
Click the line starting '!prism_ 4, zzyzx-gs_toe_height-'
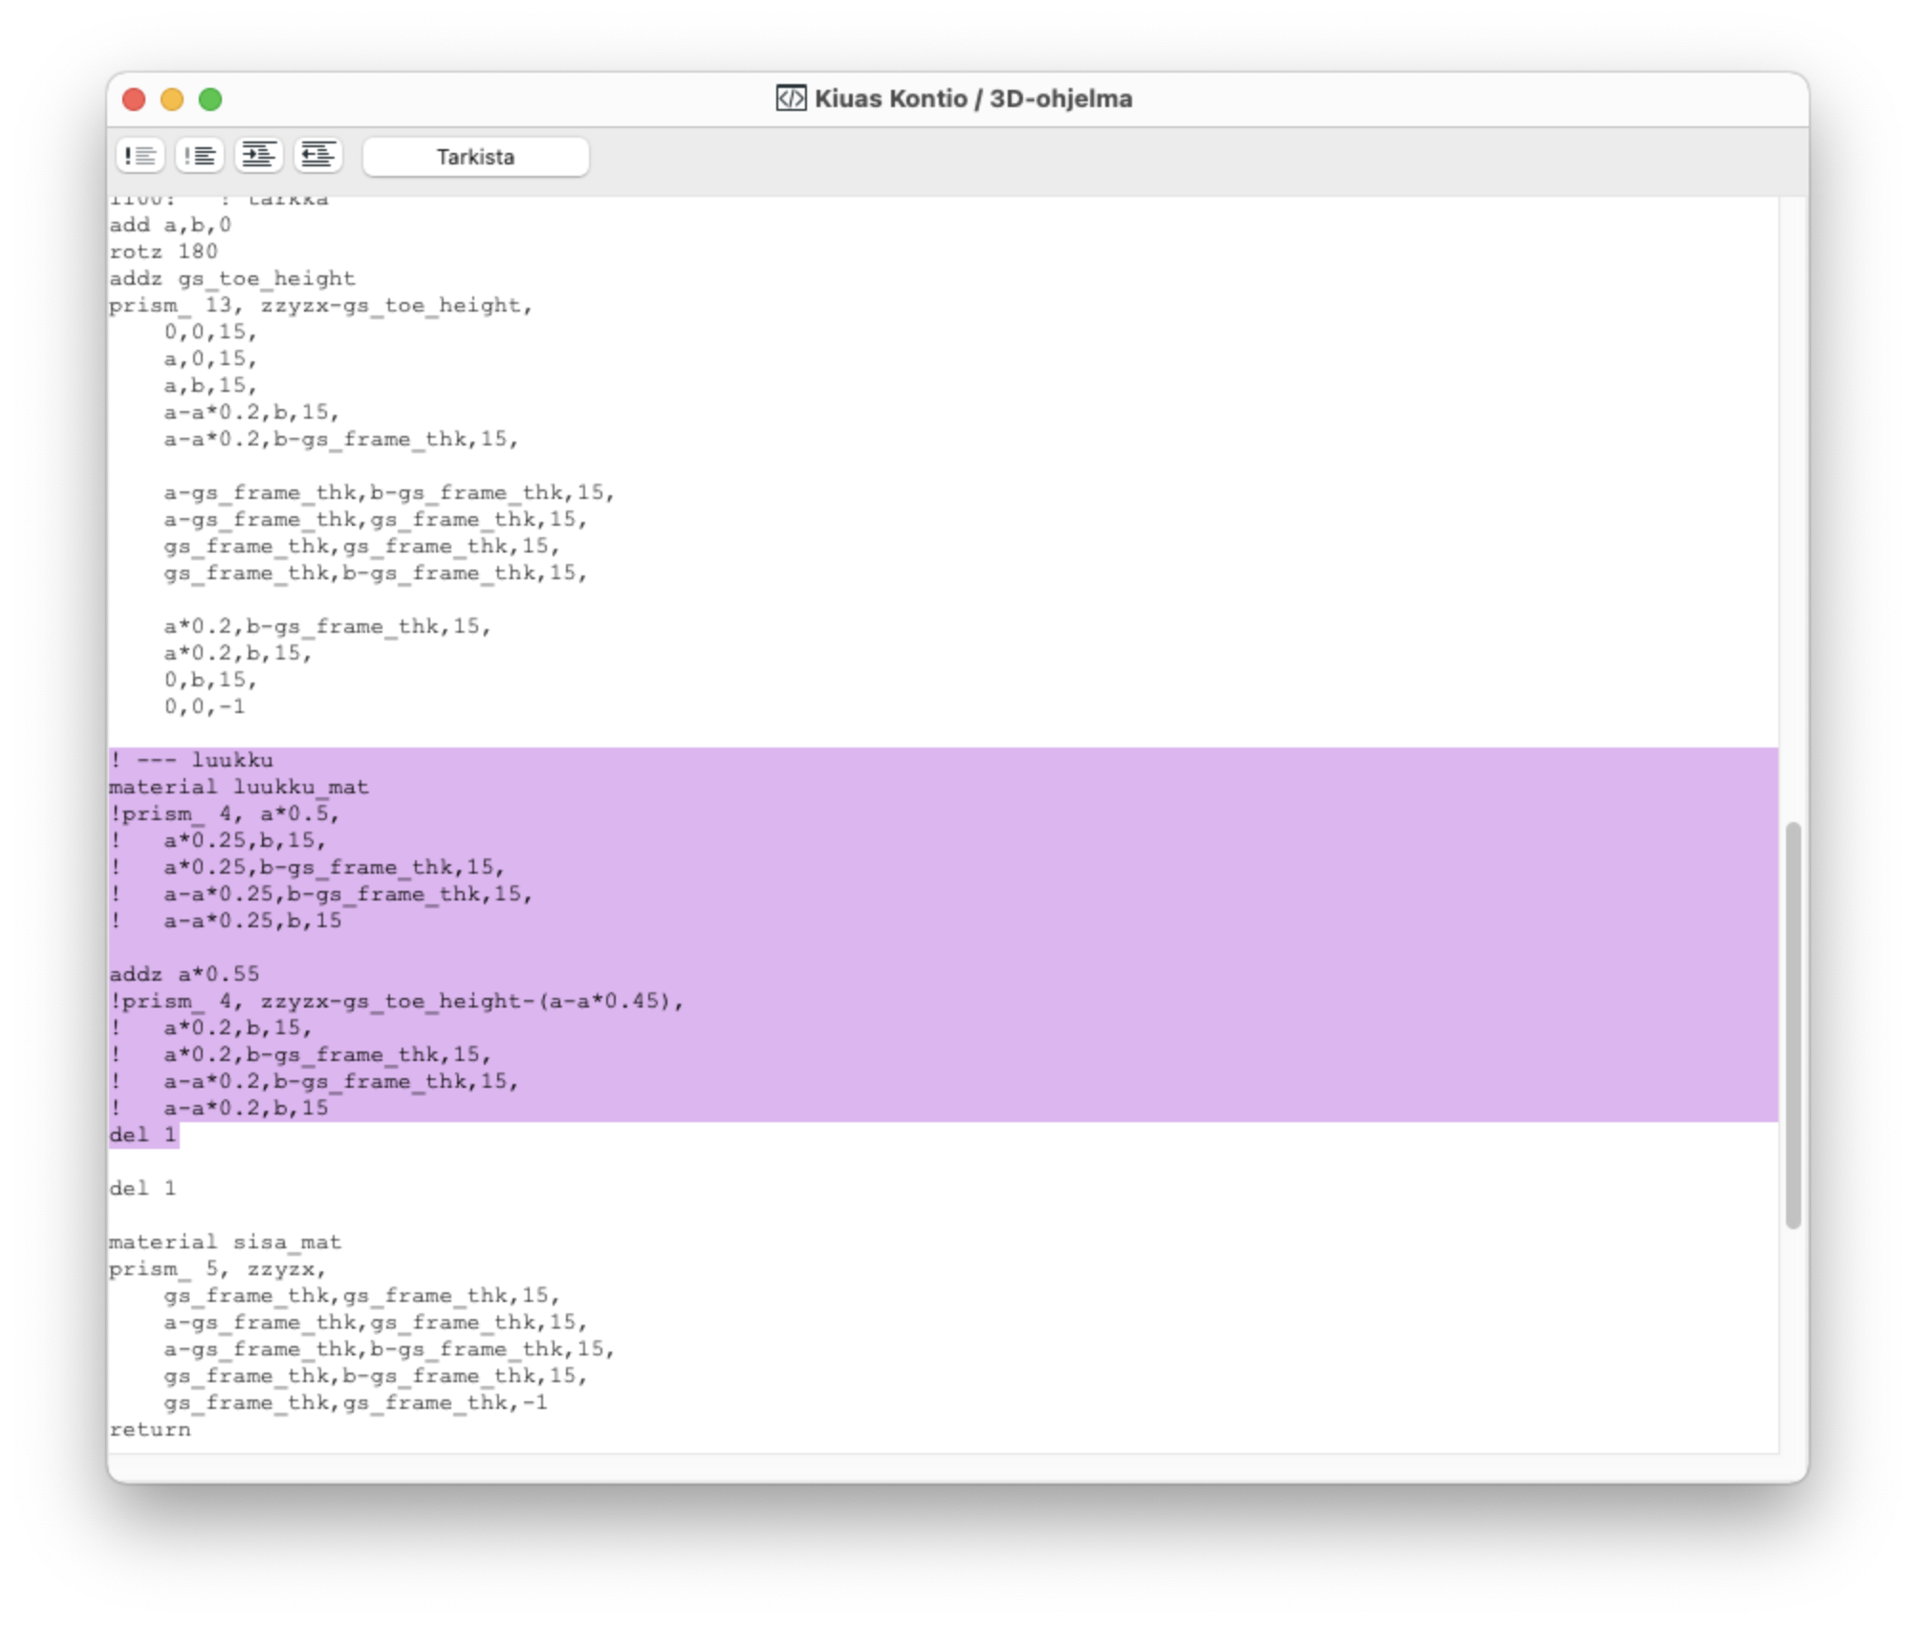397,1001
